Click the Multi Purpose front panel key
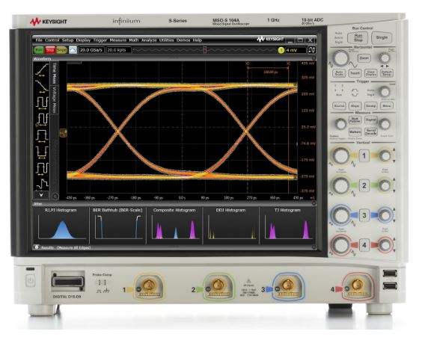The width and height of the screenshot is (425, 346). coord(355,120)
